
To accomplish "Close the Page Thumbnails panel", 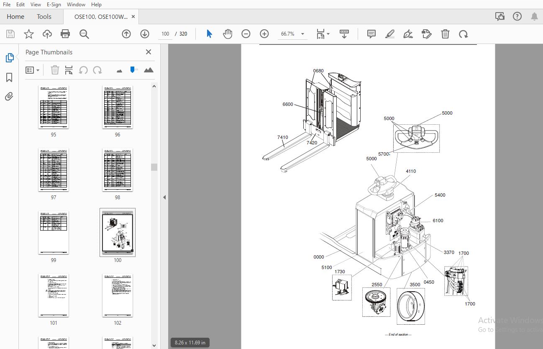I will 148,52.
